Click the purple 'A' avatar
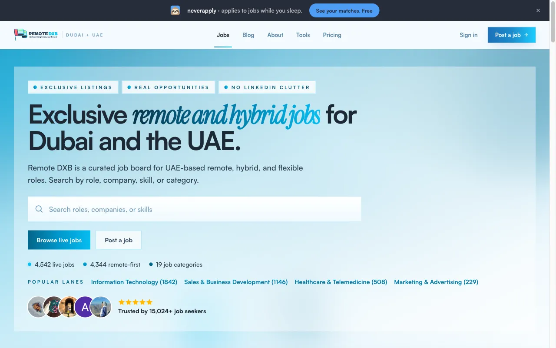The image size is (556, 348). [85, 307]
